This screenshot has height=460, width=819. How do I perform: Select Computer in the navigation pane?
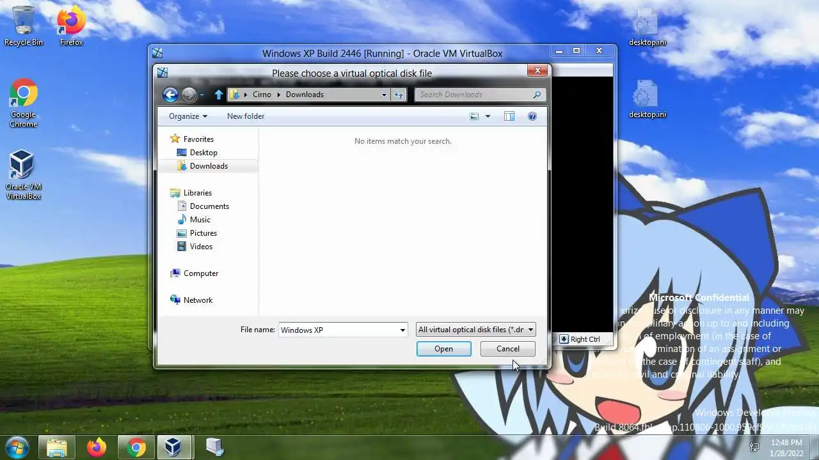(201, 273)
